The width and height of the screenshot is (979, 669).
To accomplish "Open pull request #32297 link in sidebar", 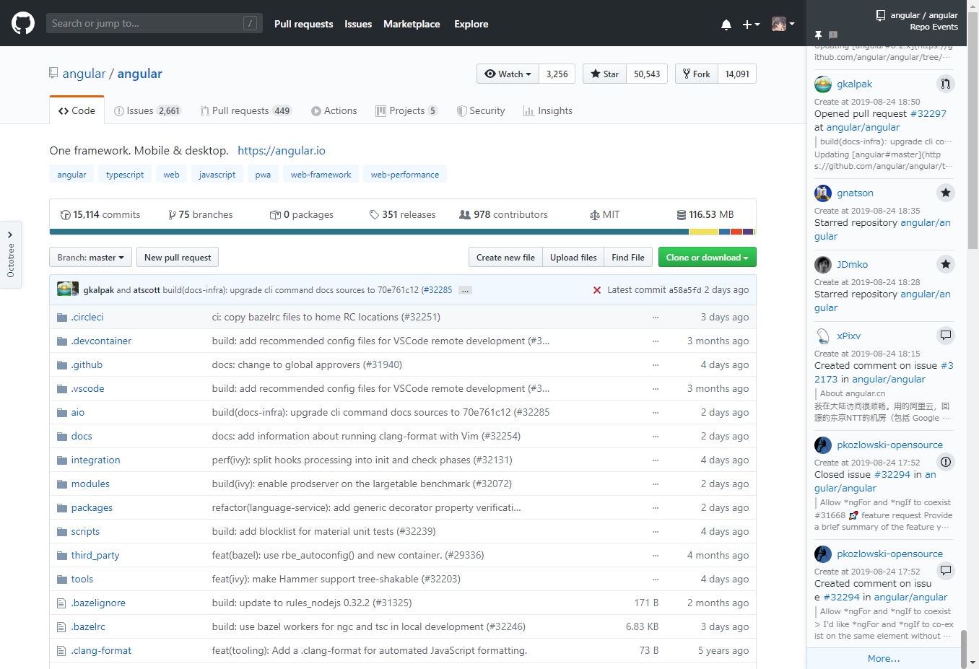I will [x=928, y=113].
